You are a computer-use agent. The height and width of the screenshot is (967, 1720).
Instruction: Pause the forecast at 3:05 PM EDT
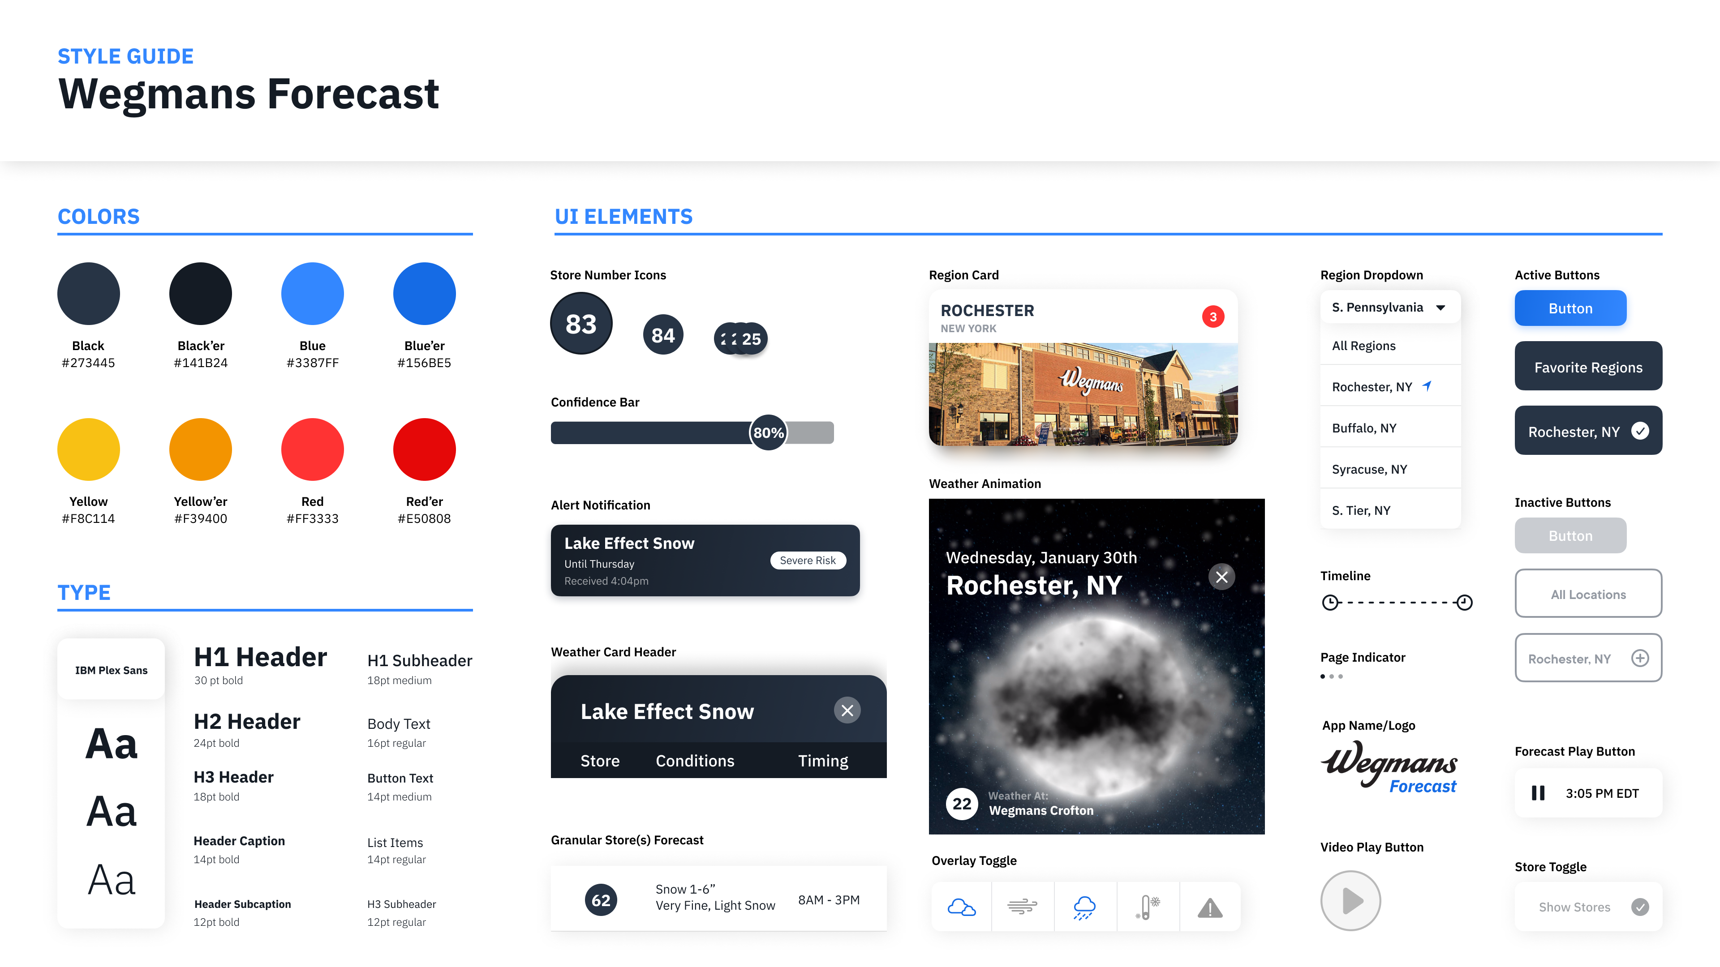pos(1538,793)
